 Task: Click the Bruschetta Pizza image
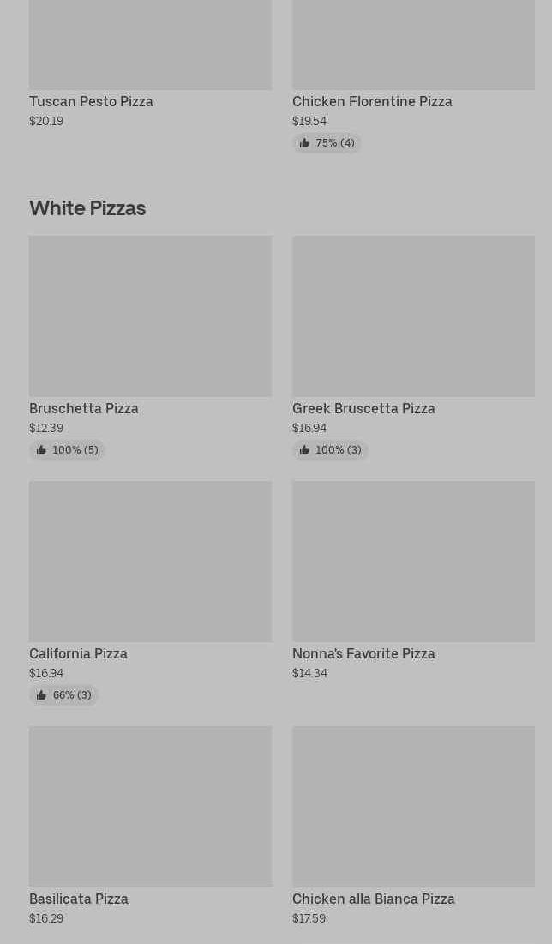click(x=150, y=316)
